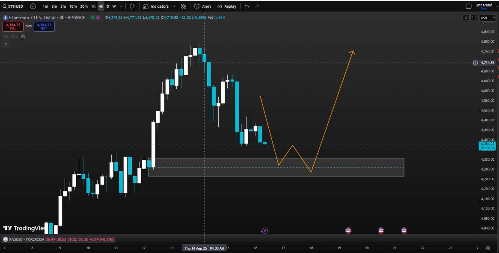Click the compare or add symbol plus icon
The height and width of the screenshot is (253, 499).
pos(33,6)
